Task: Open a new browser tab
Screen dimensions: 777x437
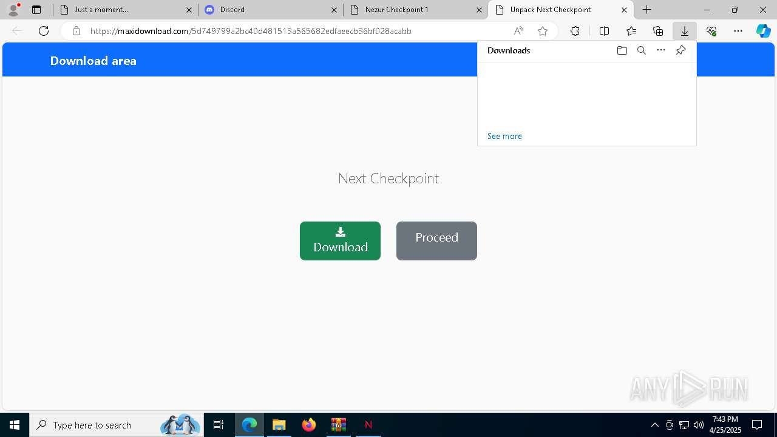Action: point(647,10)
